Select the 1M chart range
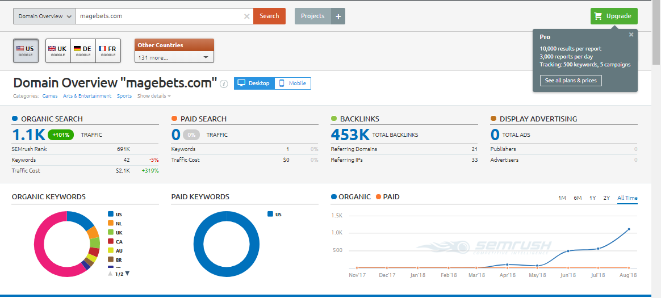 click(x=562, y=198)
